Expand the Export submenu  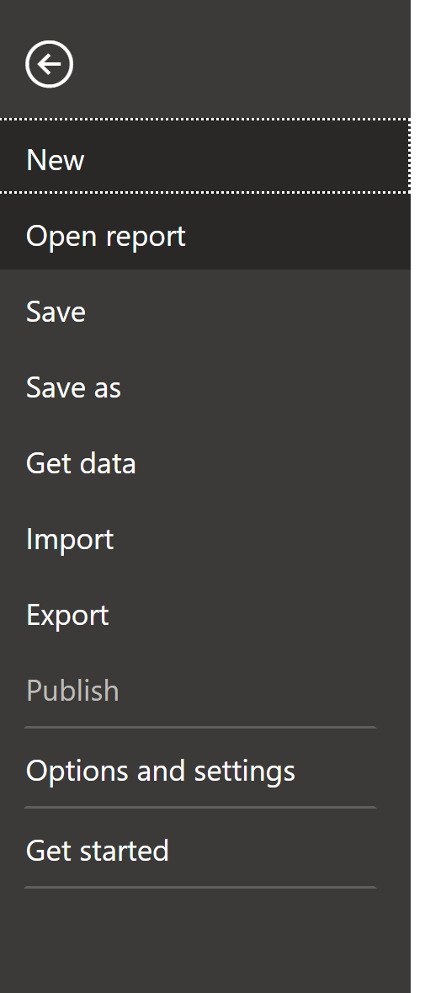click(205, 616)
